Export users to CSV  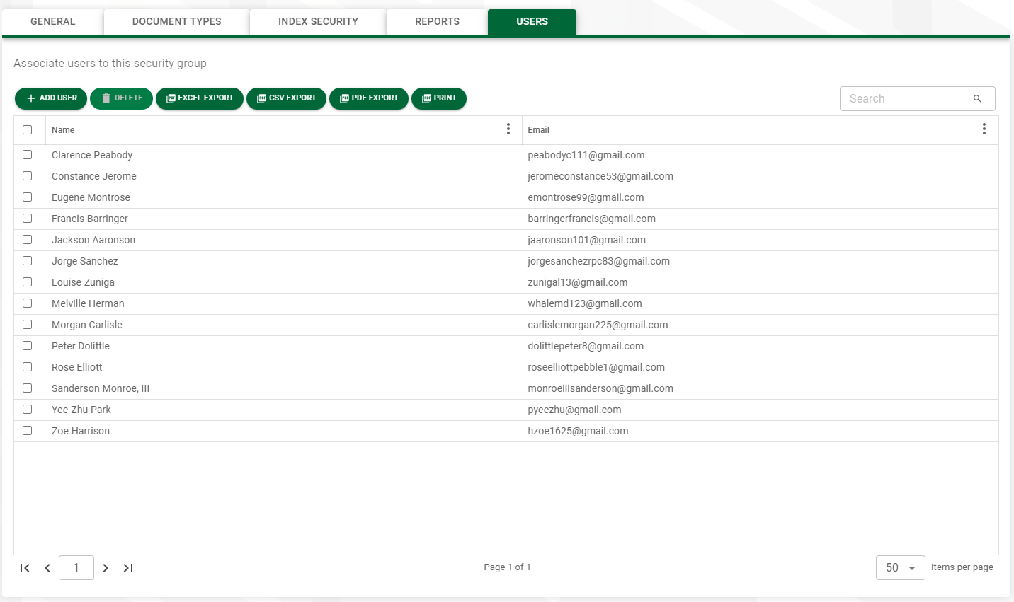pos(286,98)
